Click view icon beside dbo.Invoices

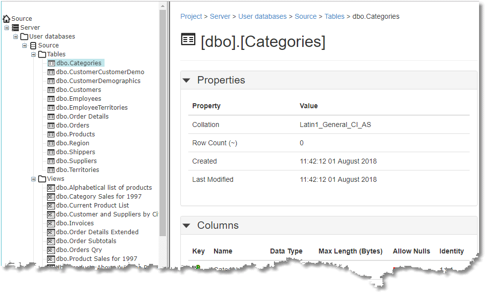51,223
